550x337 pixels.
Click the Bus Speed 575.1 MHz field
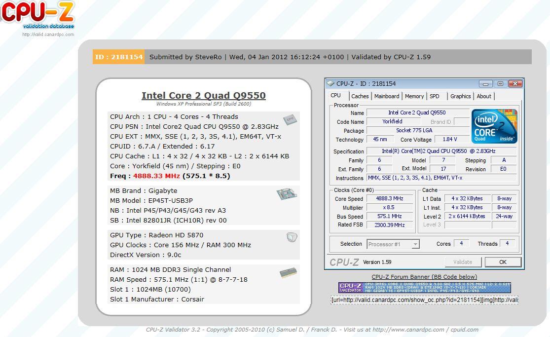tap(390, 216)
